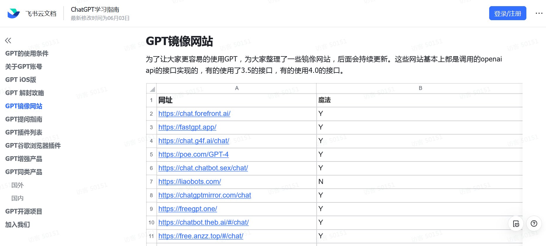Select the 网址 header cell

(x=237, y=100)
